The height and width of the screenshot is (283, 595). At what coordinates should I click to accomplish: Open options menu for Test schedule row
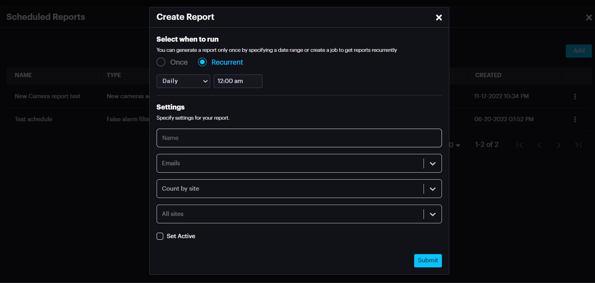click(x=575, y=119)
